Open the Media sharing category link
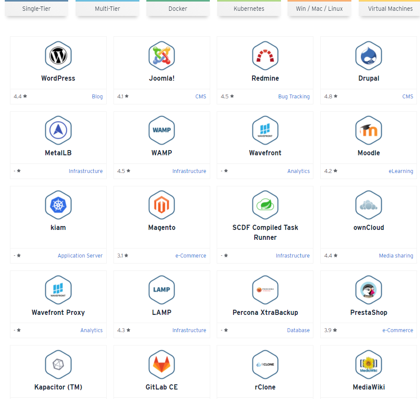 coord(396,255)
